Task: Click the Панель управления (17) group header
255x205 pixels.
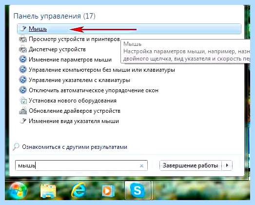Action: pos(54,16)
